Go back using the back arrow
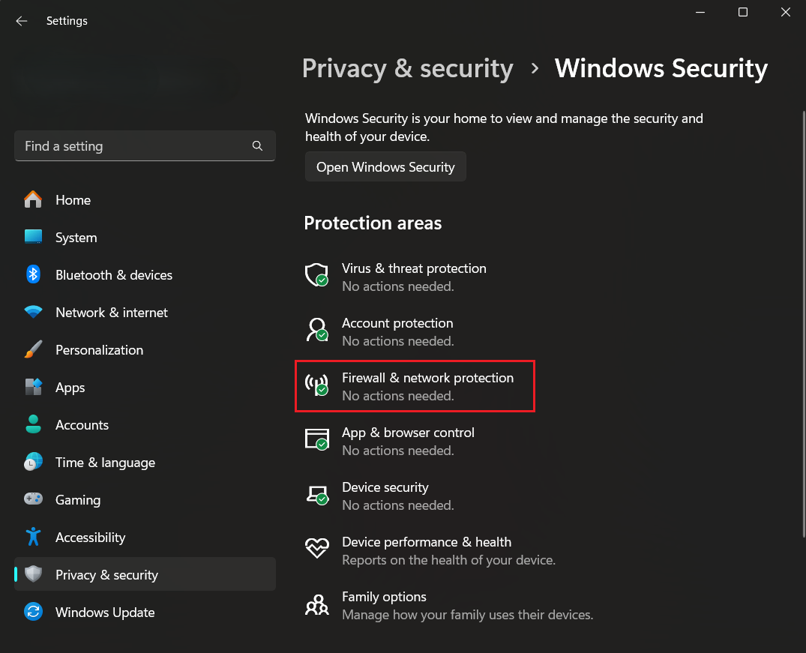Screen dimensions: 806x653 click(22, 21)
